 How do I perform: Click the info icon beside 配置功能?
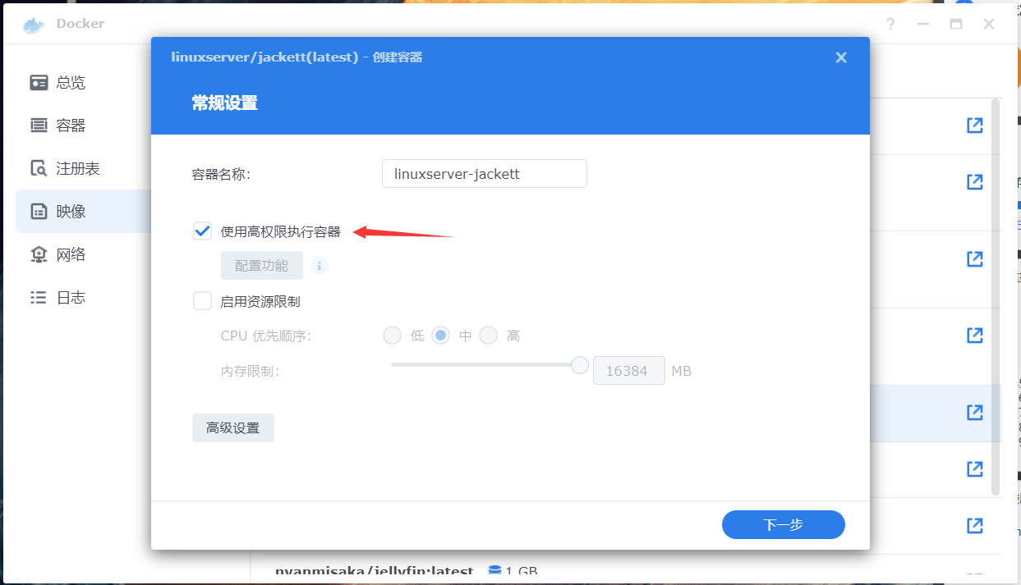319,266
